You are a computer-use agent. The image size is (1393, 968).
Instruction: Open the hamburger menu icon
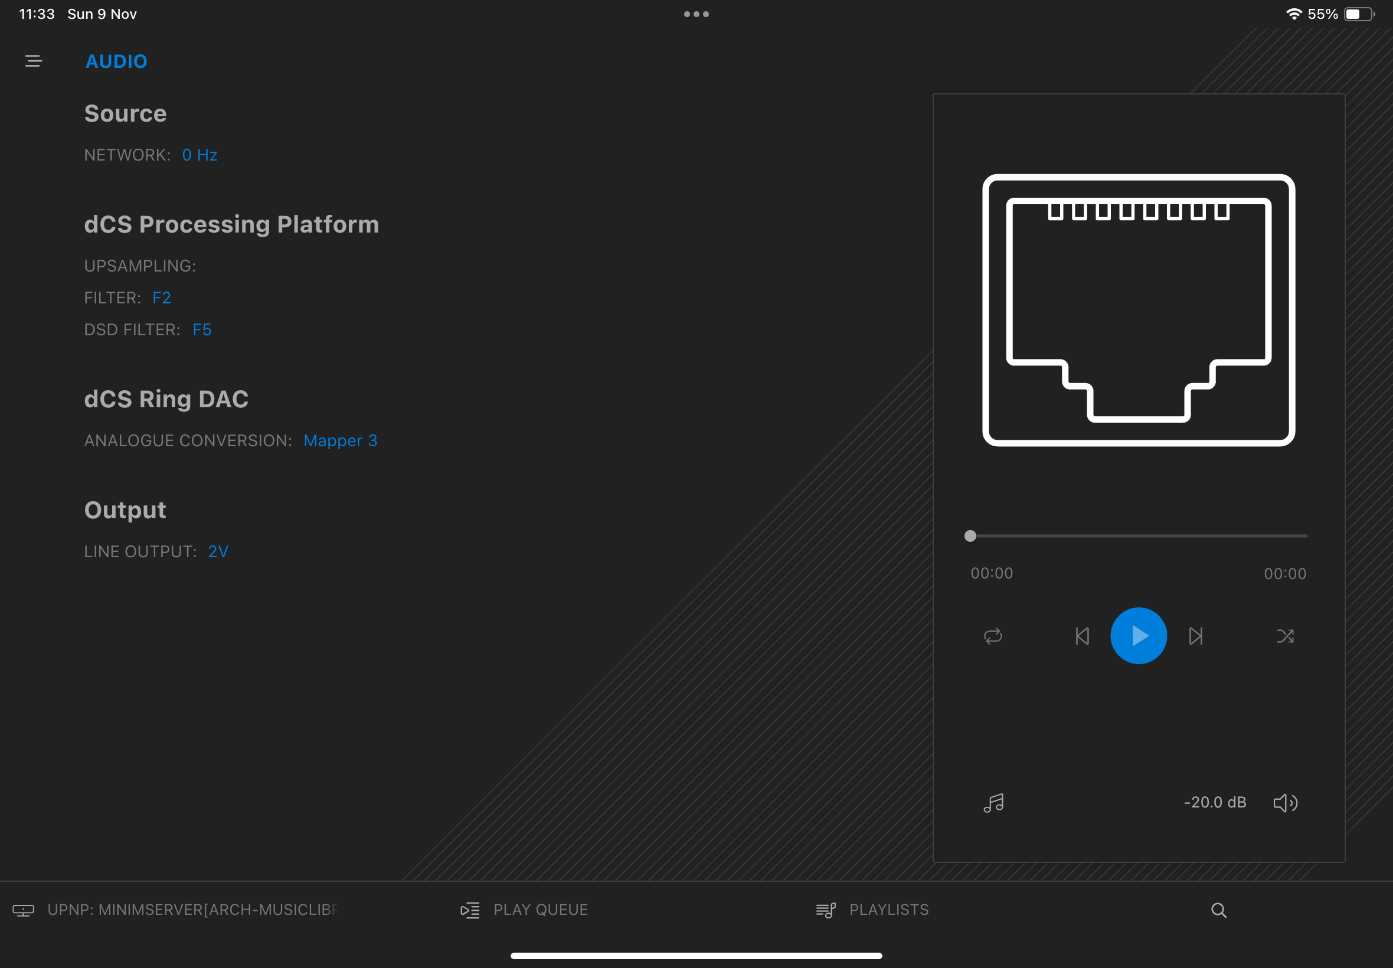34,61
